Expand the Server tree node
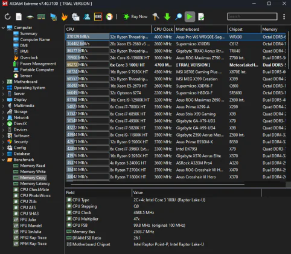Viewport: 291px width, 254px height. (x=3, y=94)
